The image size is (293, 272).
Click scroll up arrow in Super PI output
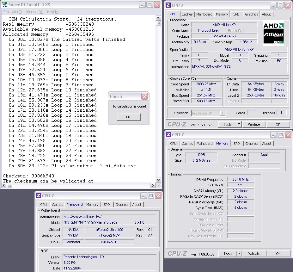click(x=158, y=18)
